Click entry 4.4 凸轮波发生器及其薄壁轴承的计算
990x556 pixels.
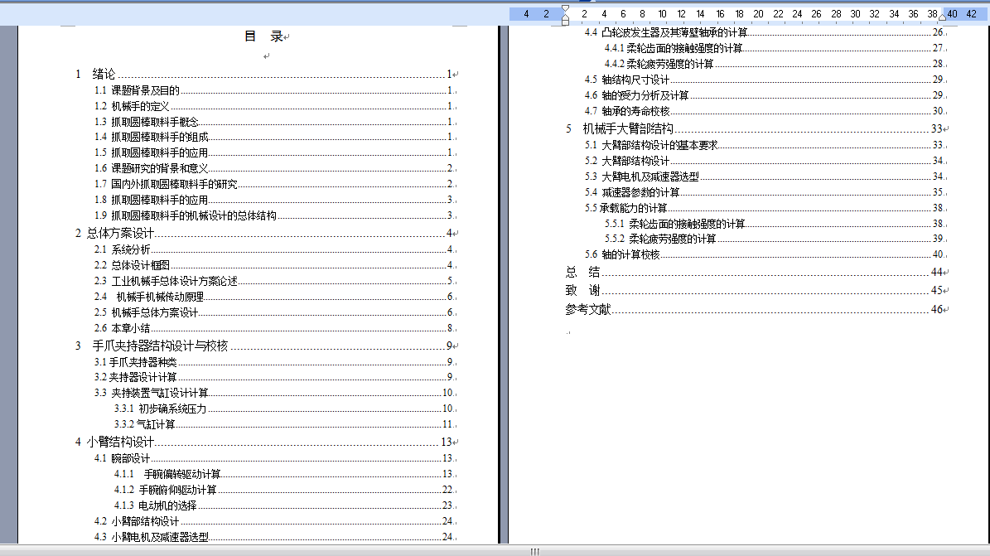tap(765, 32)
